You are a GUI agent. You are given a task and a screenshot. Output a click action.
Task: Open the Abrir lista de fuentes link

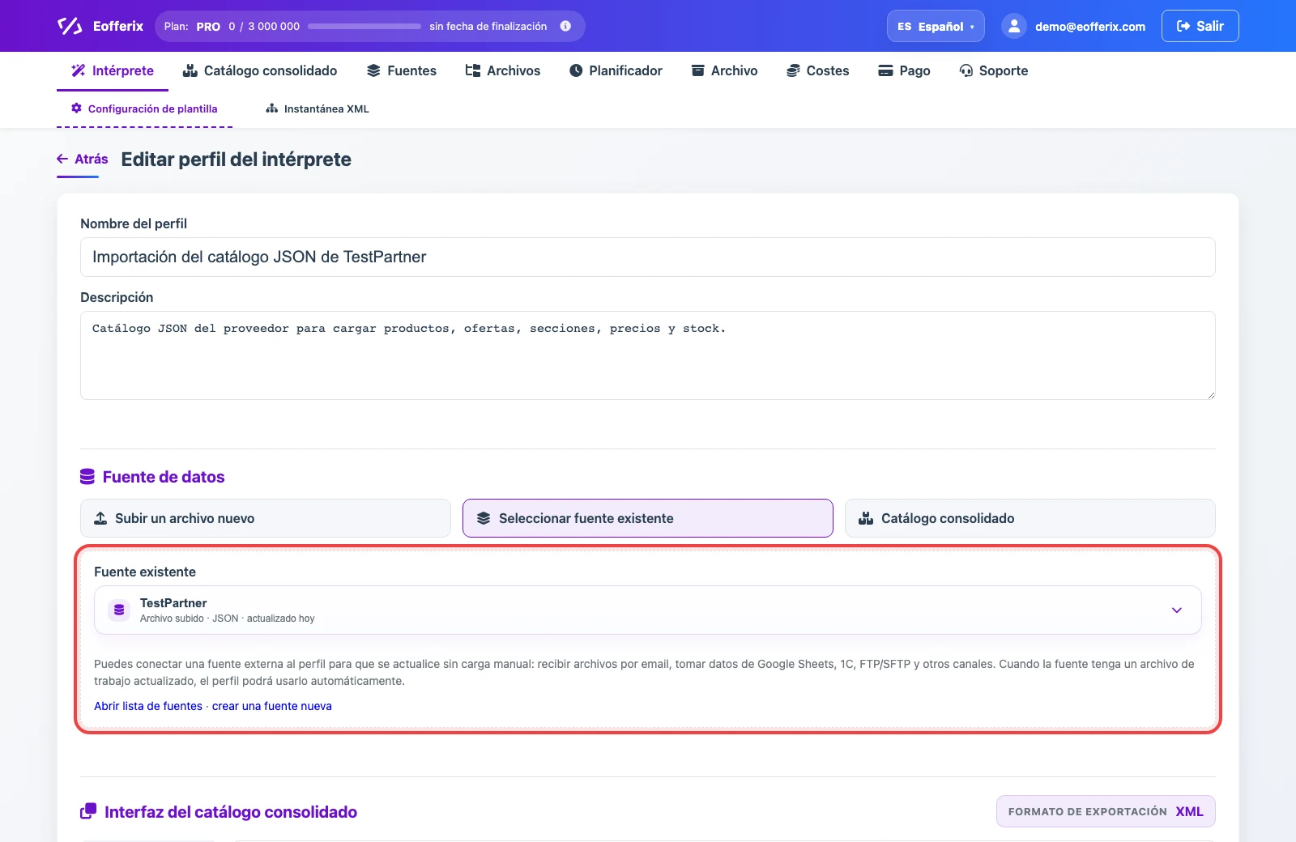[x=148, y=706]
